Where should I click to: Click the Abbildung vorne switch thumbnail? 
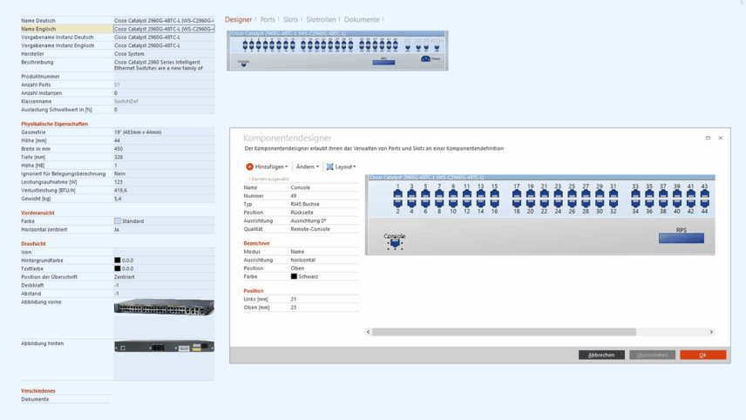pos(164,307)
